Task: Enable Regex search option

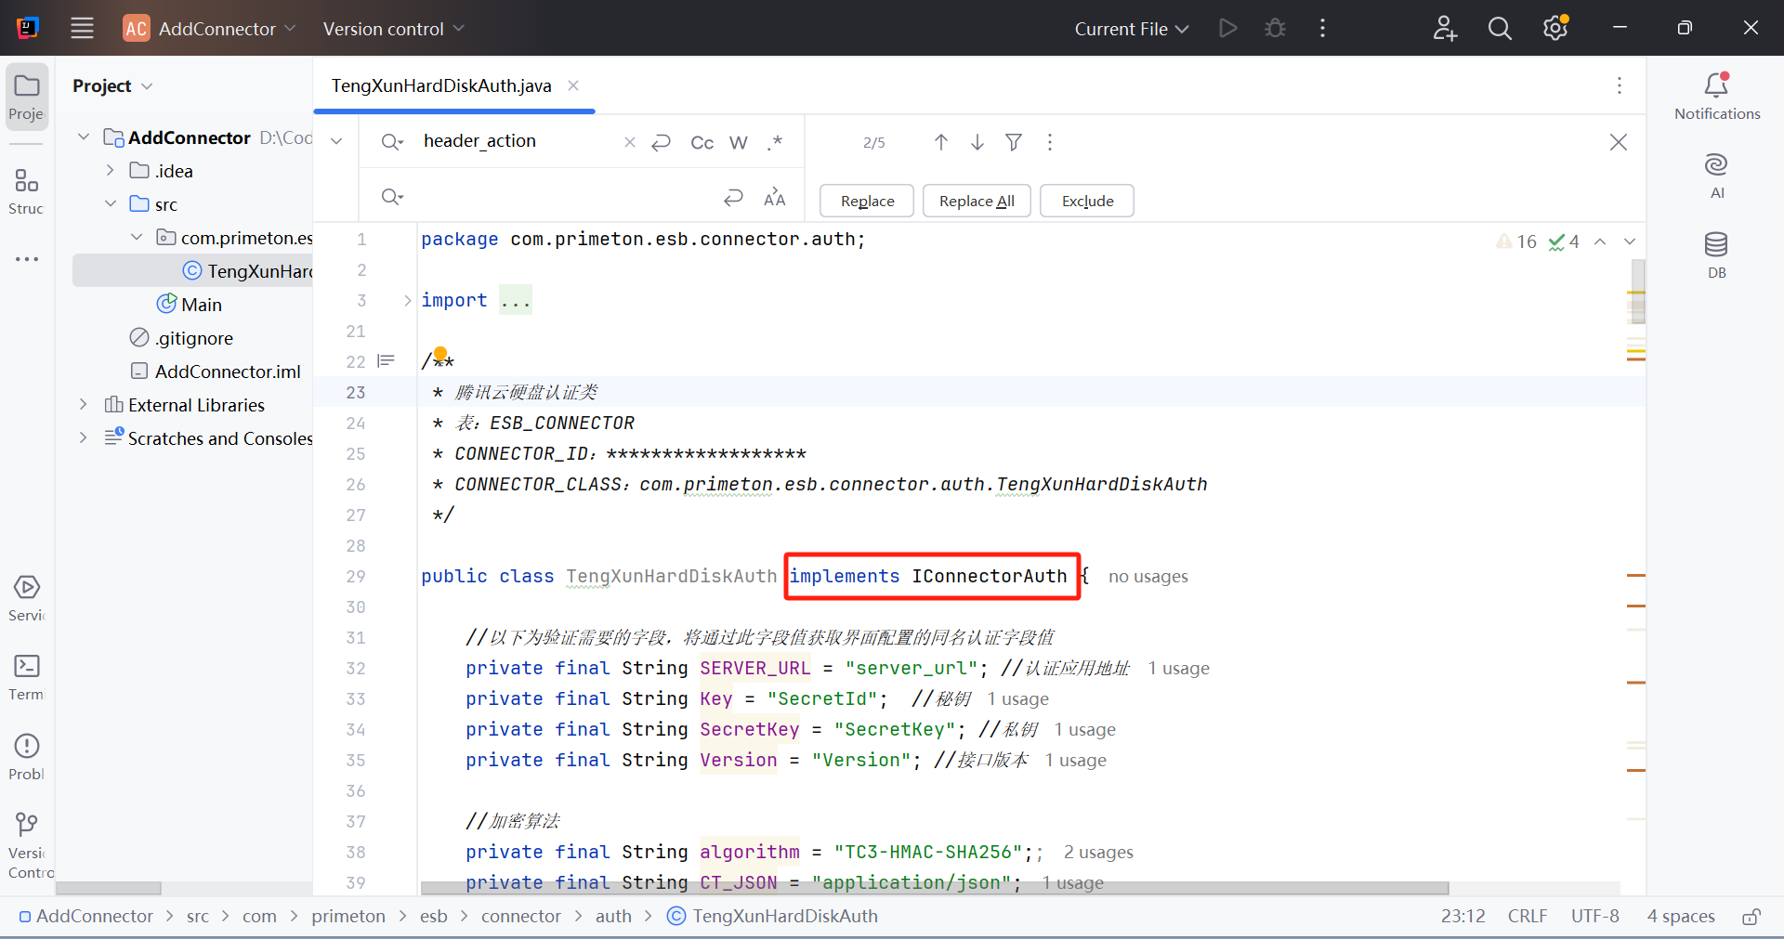Action: click(x=775, y=142)
